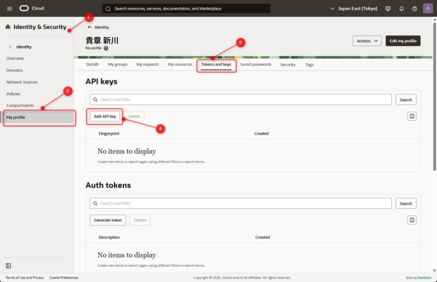437x282 pixels.
Task: Click the Generate token button
Action: pos(108,220)
